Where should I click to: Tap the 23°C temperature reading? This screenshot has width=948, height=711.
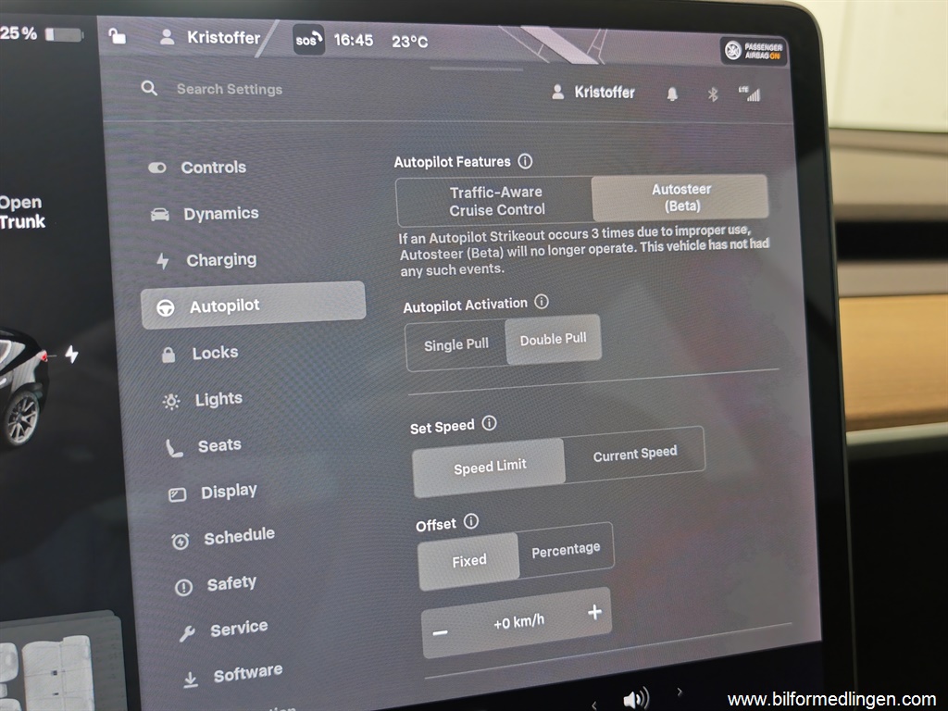click(x=409, y=42)
